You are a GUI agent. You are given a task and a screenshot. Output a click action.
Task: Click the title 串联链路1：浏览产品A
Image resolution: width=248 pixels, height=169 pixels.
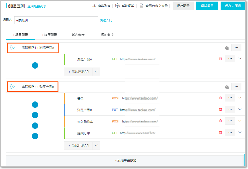click(38, 48)
